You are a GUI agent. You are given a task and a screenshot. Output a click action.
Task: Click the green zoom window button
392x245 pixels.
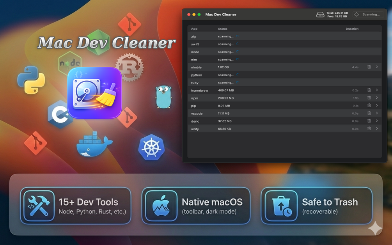point(199,14)
